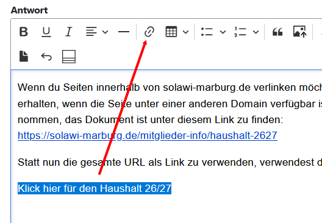
Task: Click the line "nommen, das Dokument ist unter diesem Link"
Action: [150, 119]
